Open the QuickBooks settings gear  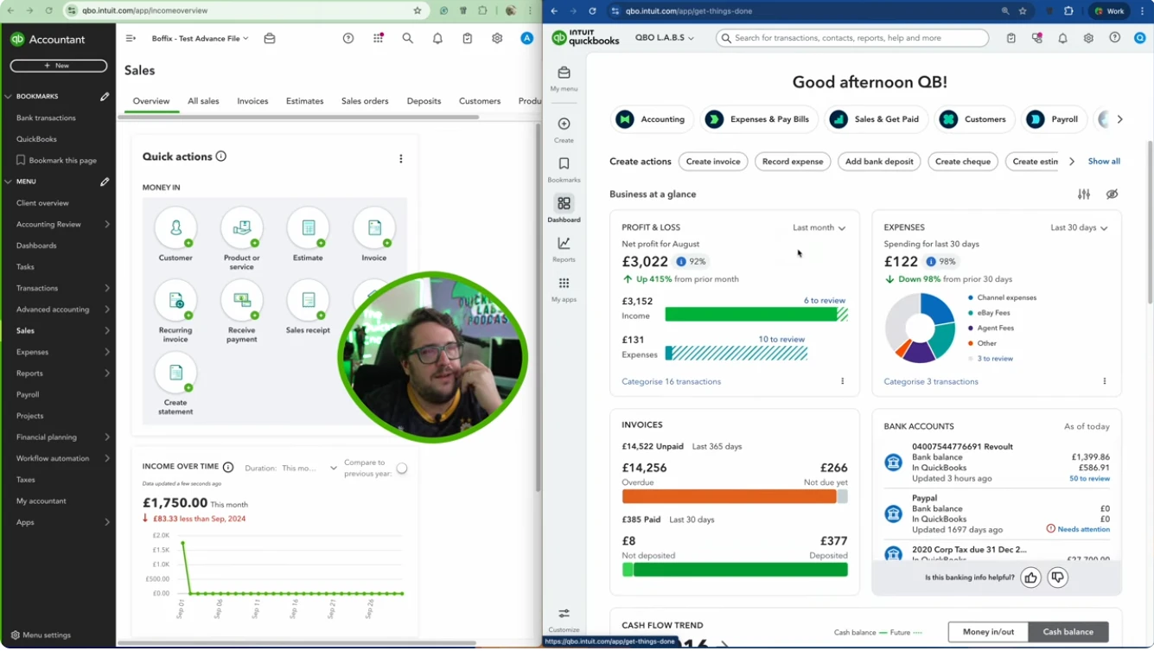coord(1088,38)
